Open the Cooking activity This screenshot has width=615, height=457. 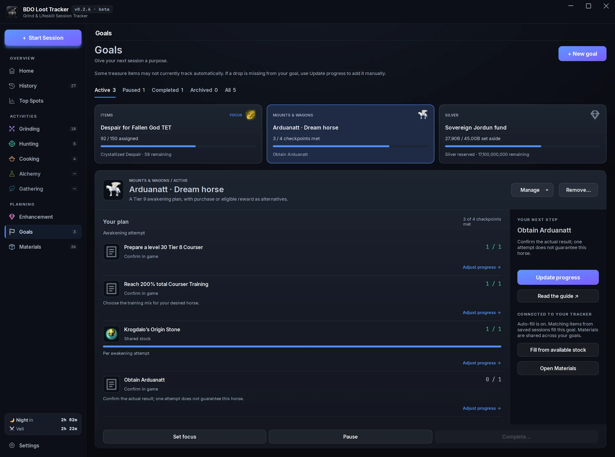coord(43,159)
